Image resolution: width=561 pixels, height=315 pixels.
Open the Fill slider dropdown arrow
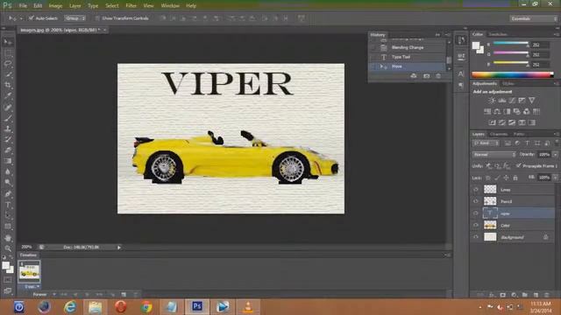[x=555, y=178]
